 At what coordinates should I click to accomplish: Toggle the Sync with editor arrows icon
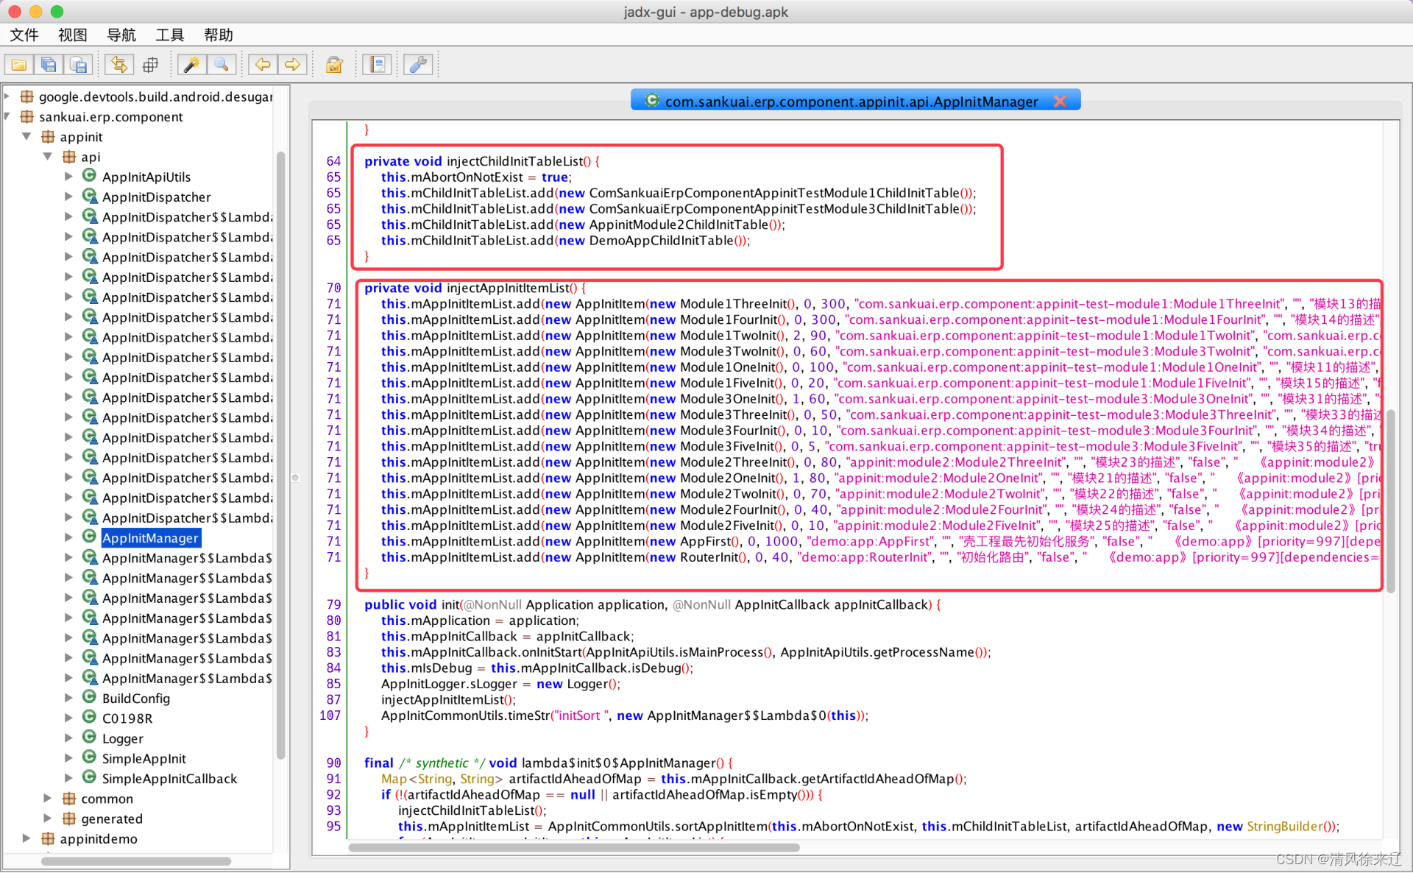(118, 65)
